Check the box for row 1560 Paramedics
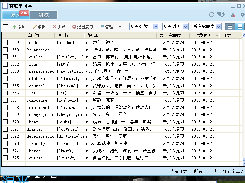This screenshot has height=183, width=245. click(x=5, y=50)
